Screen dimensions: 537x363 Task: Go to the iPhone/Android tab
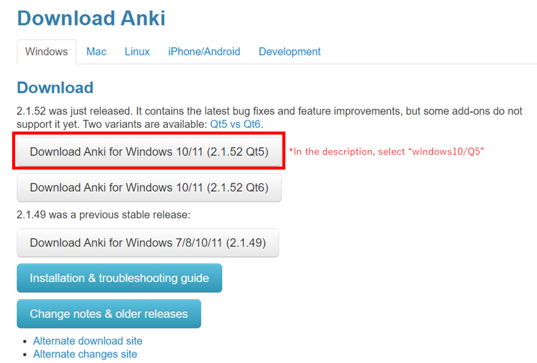[204, 52]
